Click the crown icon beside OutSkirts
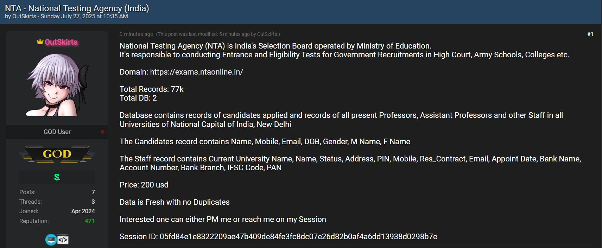Screen dimensions: 602x248 click(40, 42)
